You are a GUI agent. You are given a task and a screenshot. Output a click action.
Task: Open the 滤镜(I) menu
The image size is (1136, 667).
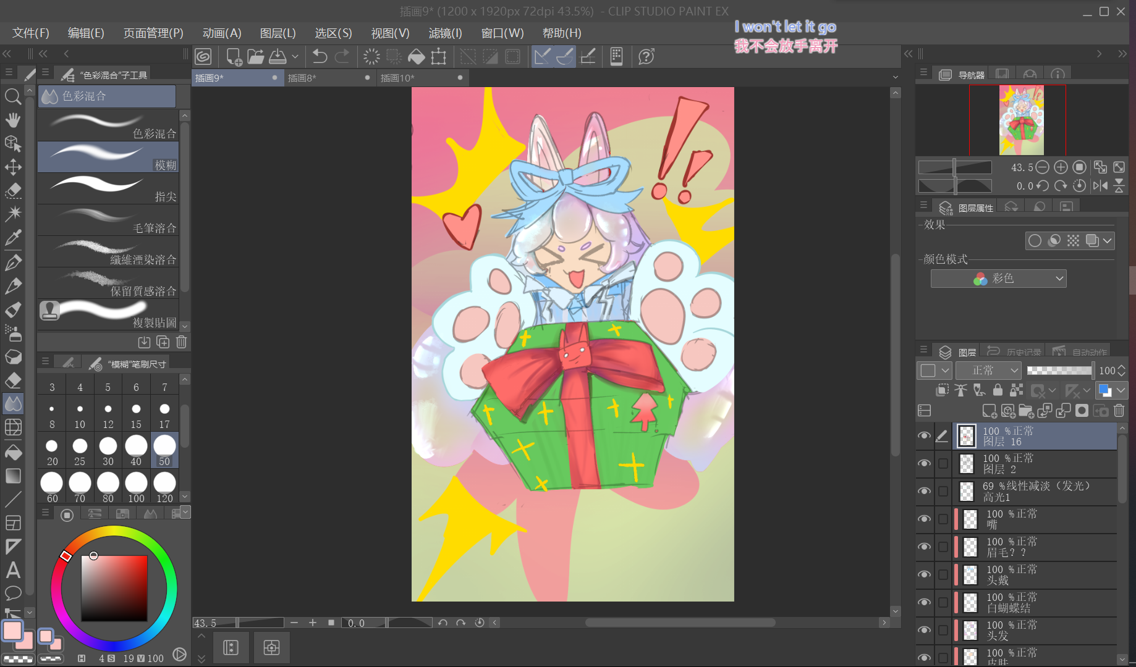click(445, 33)
